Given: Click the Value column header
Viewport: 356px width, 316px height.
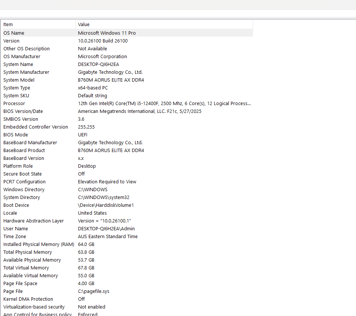Looking at the screenshot, I should coord(164,25).
